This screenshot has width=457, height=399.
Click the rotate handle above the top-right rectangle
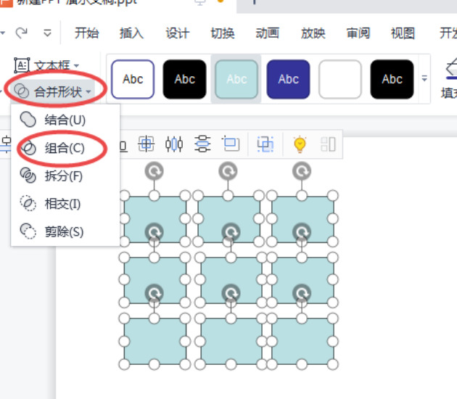(x=302, y=171)
